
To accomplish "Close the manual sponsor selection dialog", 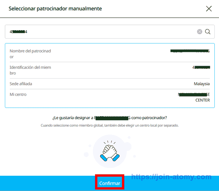I will [x=209, y=9].
